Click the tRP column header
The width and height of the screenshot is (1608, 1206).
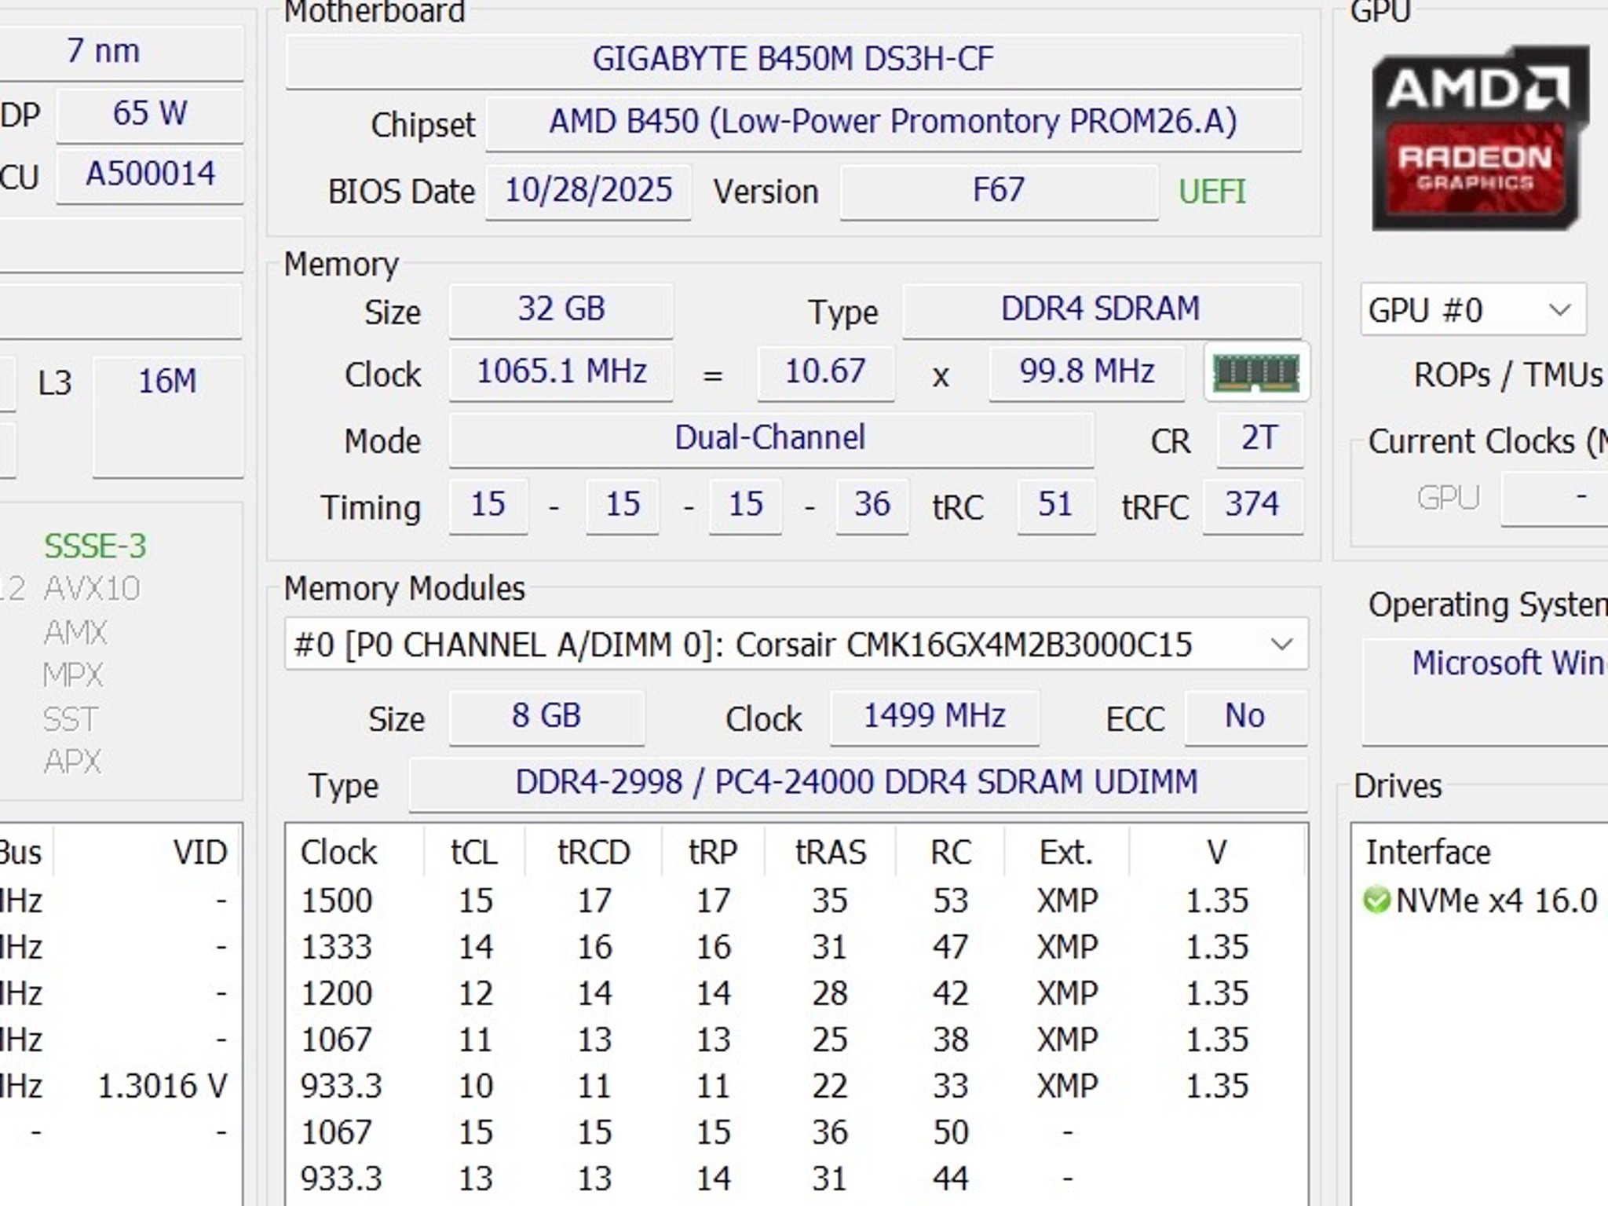[713, 853]
